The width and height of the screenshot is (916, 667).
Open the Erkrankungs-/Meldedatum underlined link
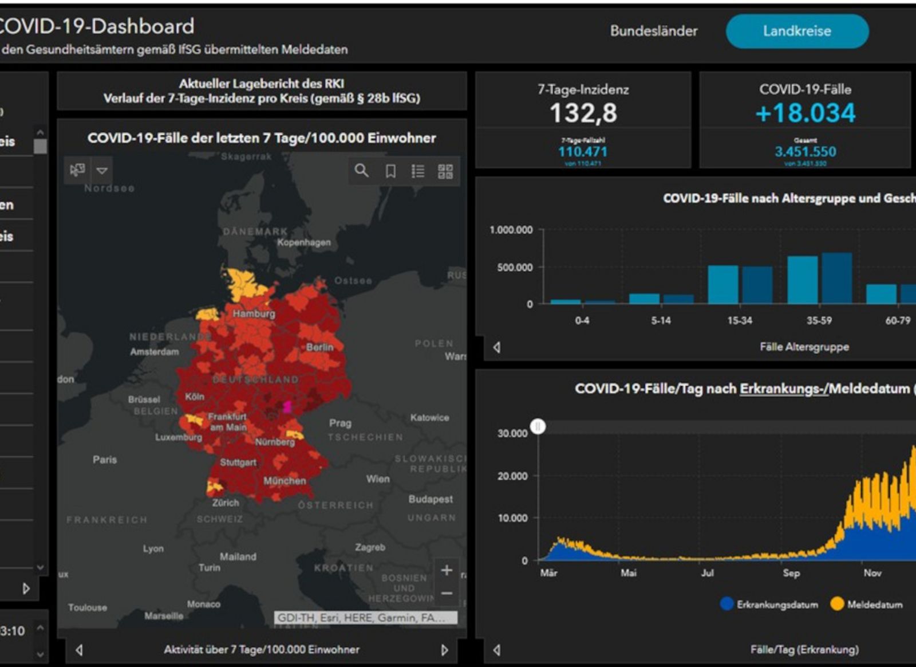[784, 389]
